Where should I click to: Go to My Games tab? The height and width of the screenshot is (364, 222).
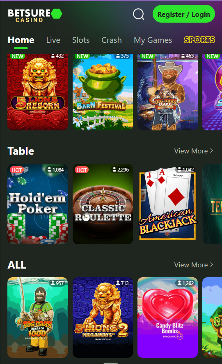click(x=153, y=40)
